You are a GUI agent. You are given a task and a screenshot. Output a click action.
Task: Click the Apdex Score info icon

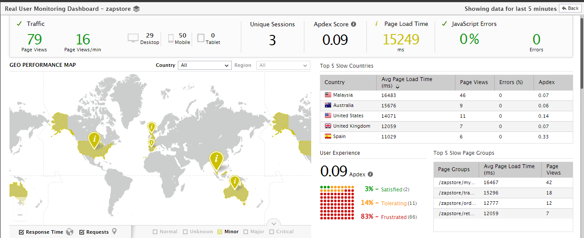pos(354,24)
